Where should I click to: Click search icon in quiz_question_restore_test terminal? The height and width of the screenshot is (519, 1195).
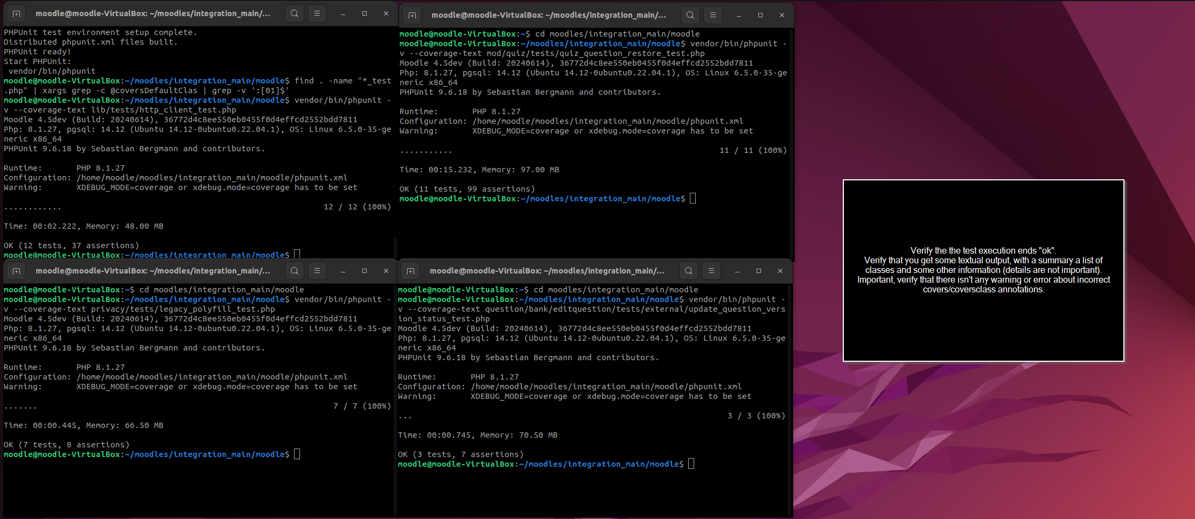(x=690, y=16)
